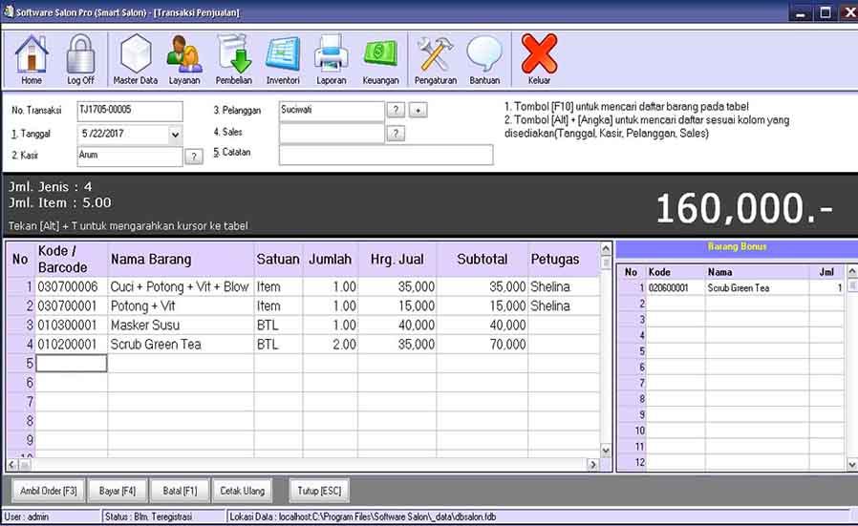Viewport: 858px width, 526px height.
Task: Click the Petugas column header
Action: [564, 259]
